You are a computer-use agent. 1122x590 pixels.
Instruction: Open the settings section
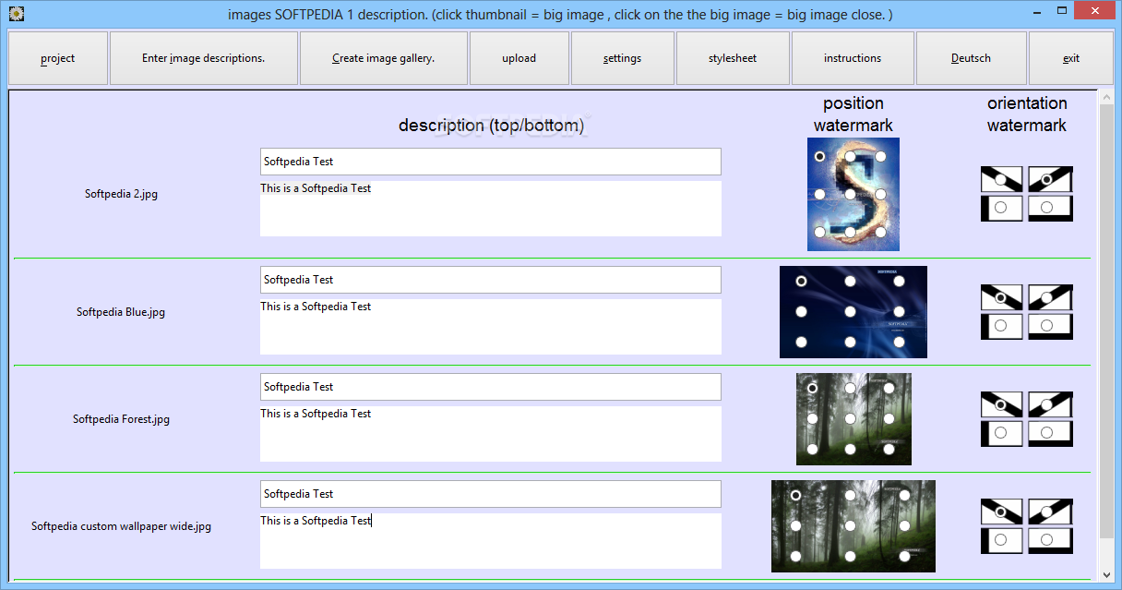623,58
